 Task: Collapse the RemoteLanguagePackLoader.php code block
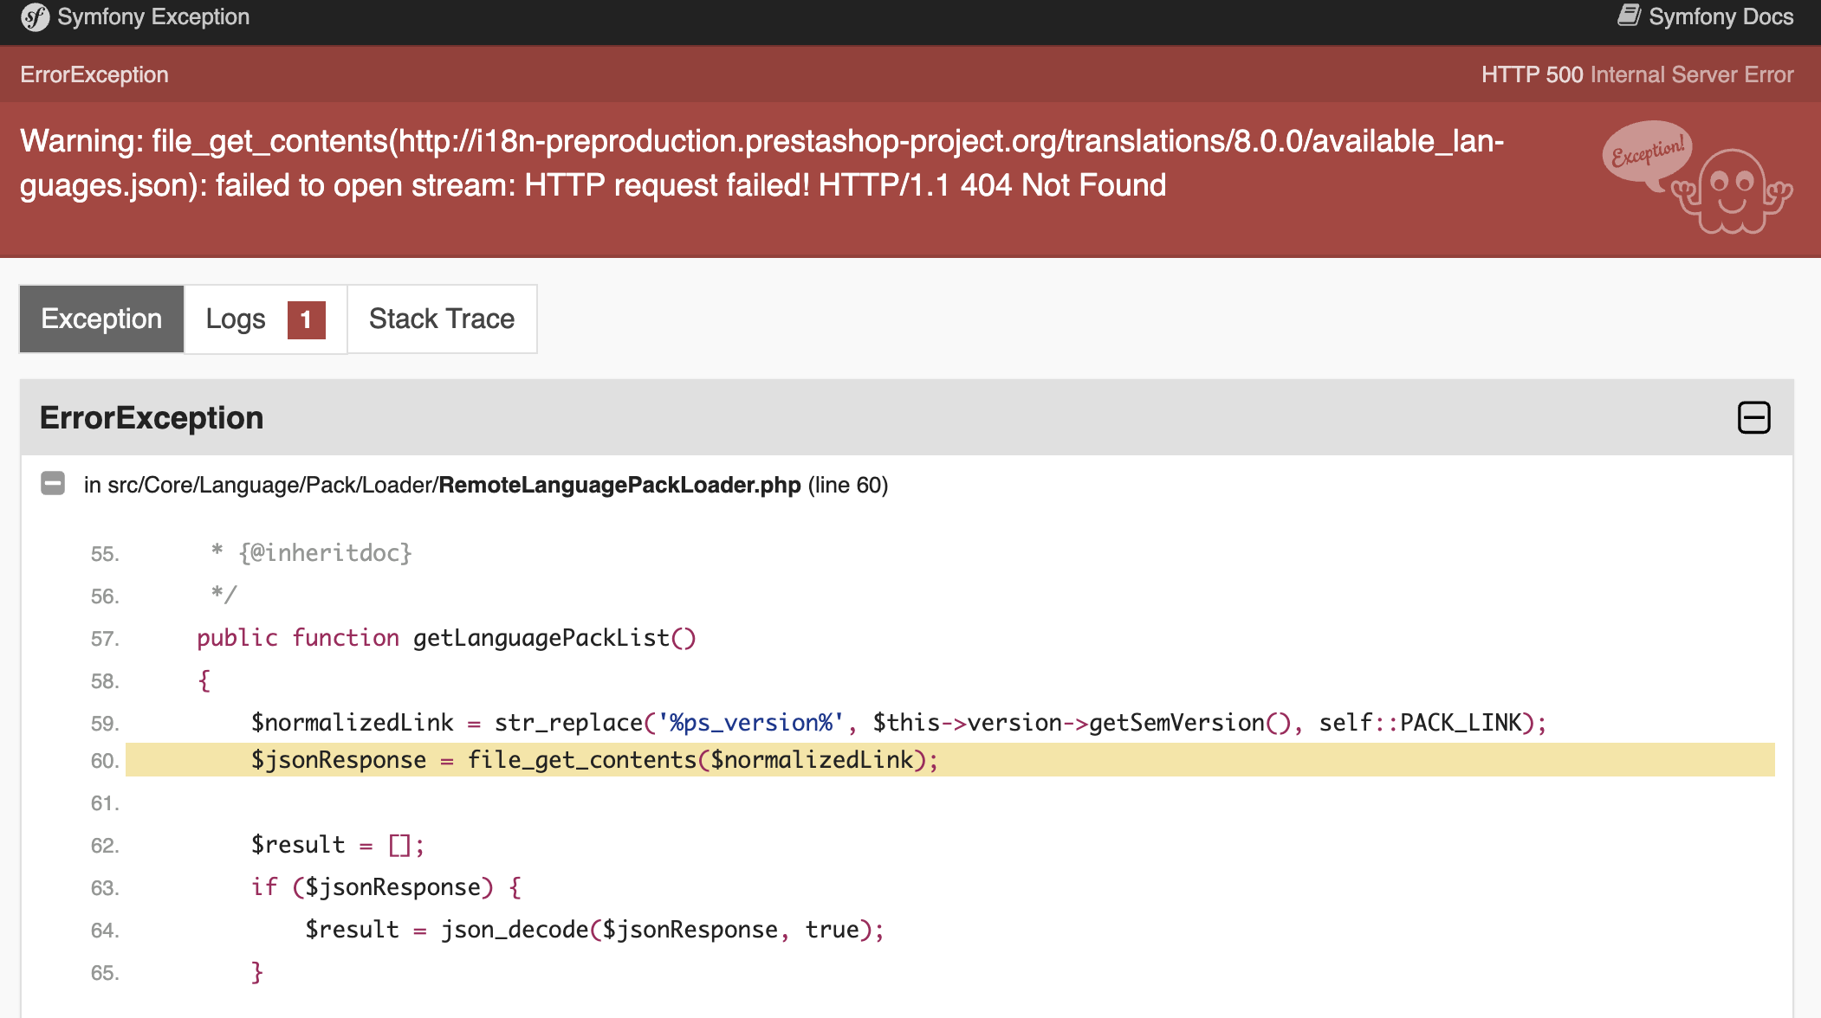pos(53,484)
